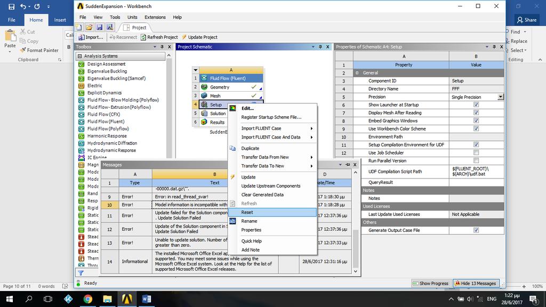Choose Harmonic Response in Toolbox
The width and height of the screenshot is (546, 307).
[x=107, y=136]
